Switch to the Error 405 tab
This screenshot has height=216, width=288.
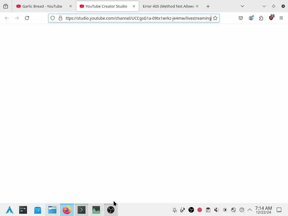click(168, 6)
